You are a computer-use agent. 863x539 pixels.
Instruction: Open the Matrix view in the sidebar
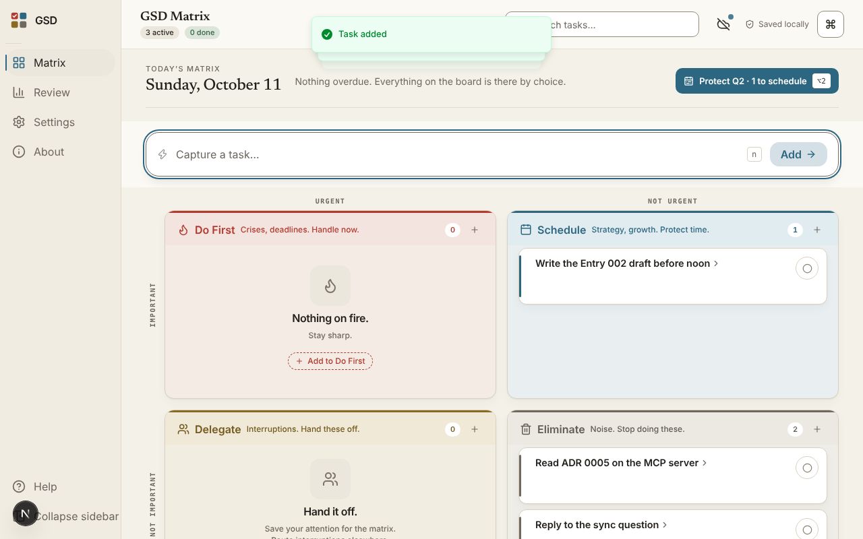click(60, 63)
